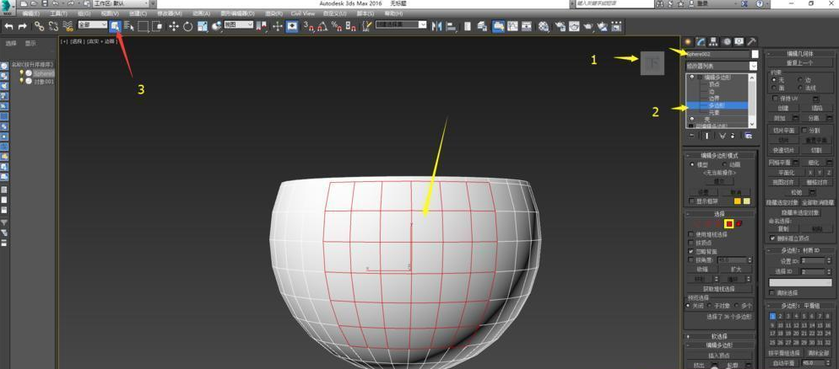The height and width of the screenshot is (369, 839).
Task: Enable the 保持 UV checkbox
Action: (x=775, y=99)
